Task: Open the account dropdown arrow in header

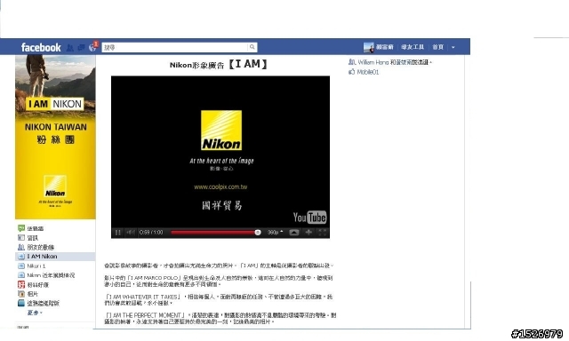Action: tap(453, 47)
